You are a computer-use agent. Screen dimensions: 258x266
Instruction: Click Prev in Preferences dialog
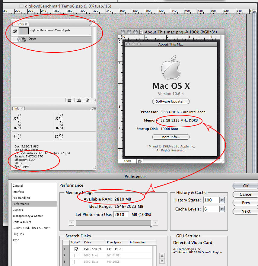tap(245, 203)
